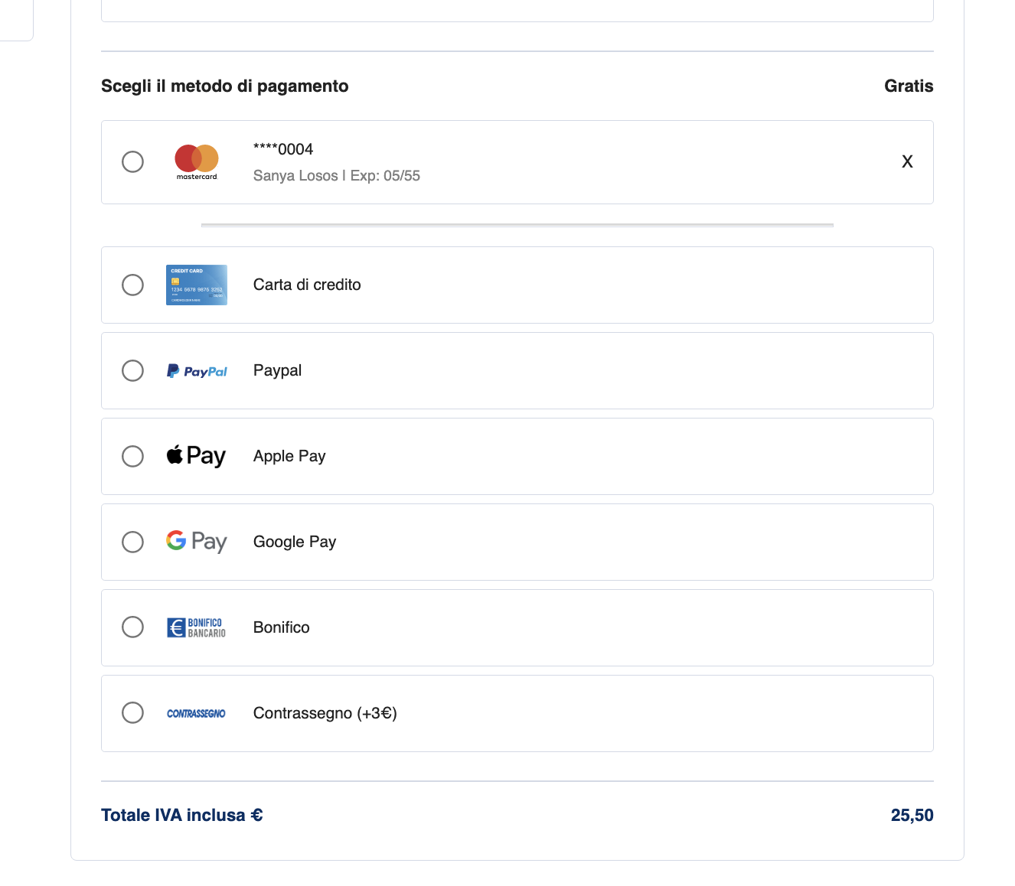Click the Mastercard logo icon

click(x=197, y=161)
